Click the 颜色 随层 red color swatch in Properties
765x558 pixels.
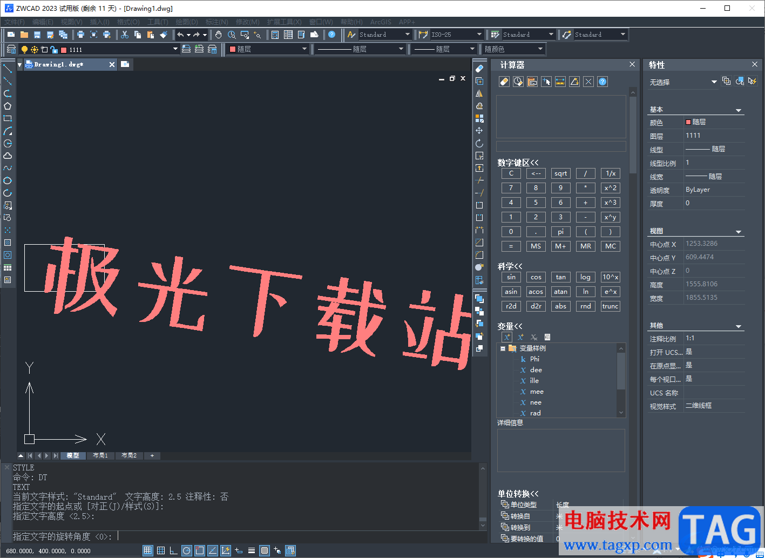pyautogui.click(x=688, y=122)
